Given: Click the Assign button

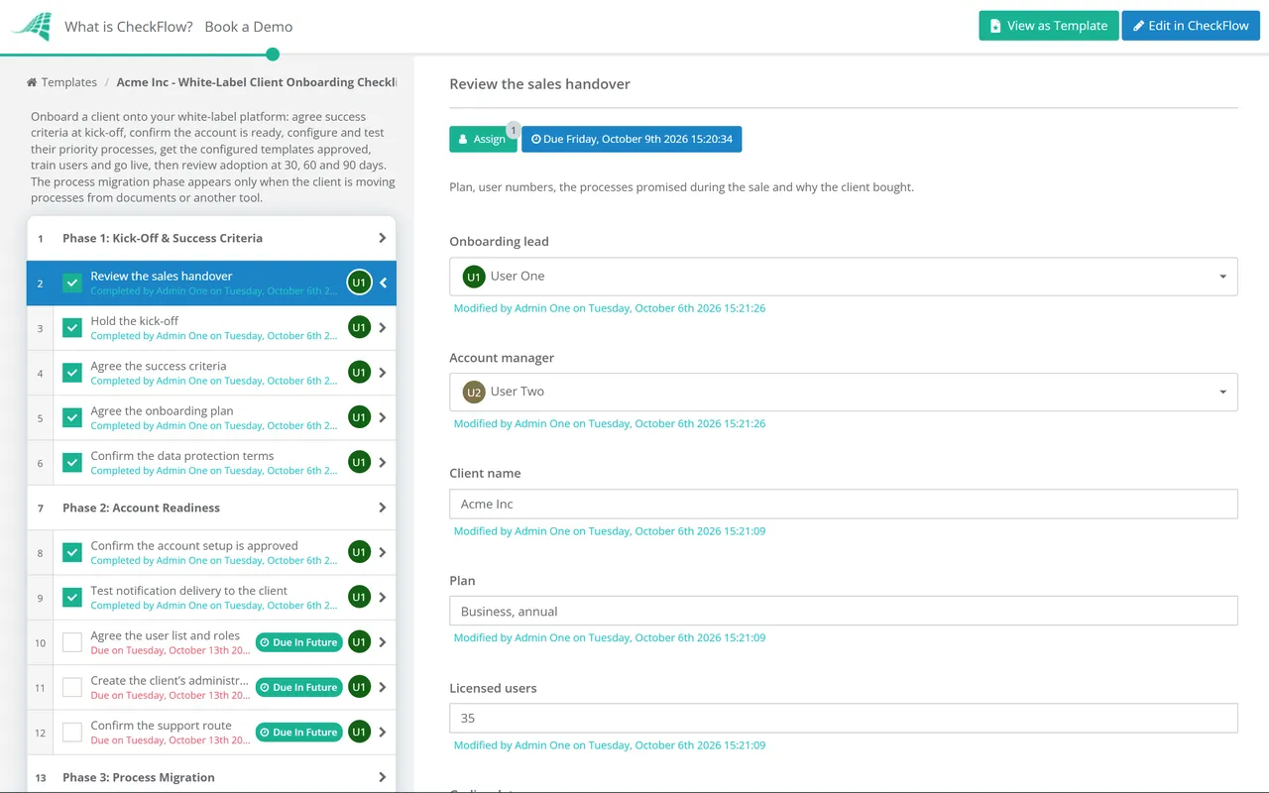Looking at the screenshot, I should tap(483, 140).
